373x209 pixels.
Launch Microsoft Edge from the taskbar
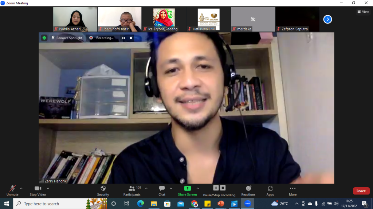[x=140, y=204]
